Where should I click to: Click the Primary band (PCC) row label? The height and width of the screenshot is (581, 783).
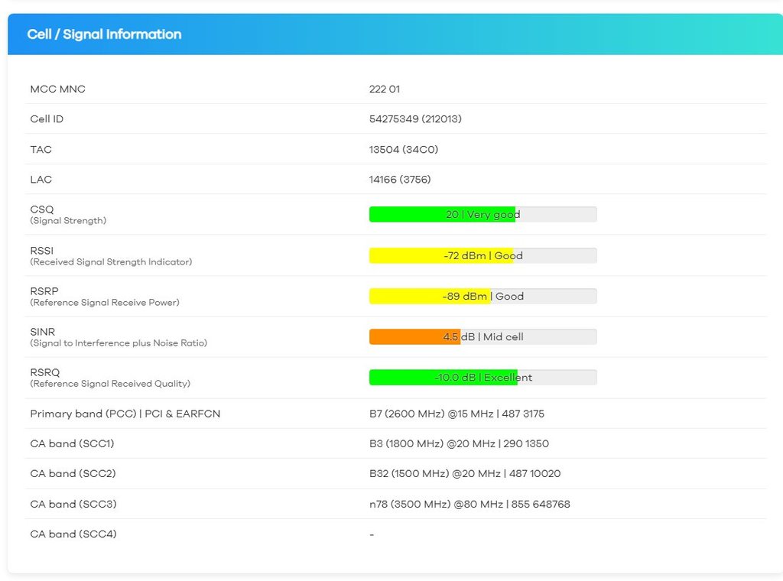(x=125, y=414)
